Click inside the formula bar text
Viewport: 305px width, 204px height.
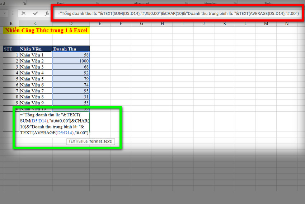(x=178, y=13)
